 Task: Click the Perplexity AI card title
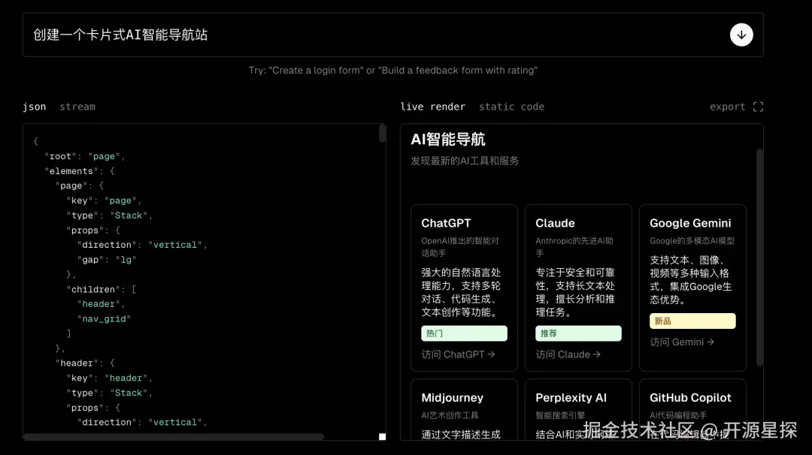571,398
